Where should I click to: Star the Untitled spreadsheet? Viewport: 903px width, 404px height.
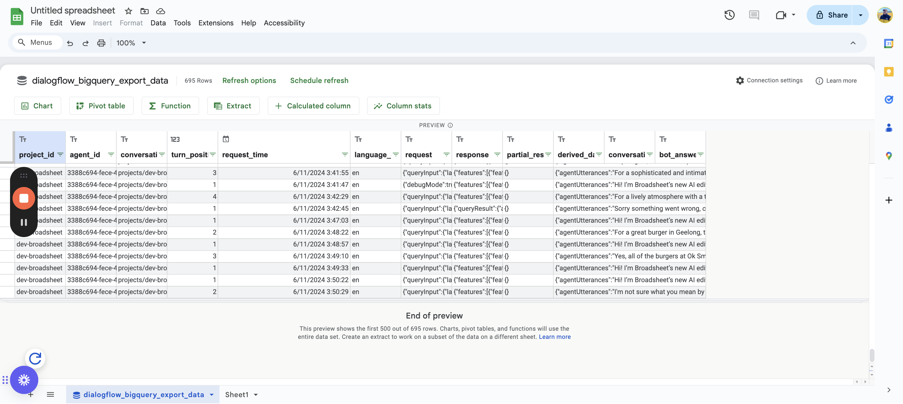pyautogui.click(x=128, y=11)
